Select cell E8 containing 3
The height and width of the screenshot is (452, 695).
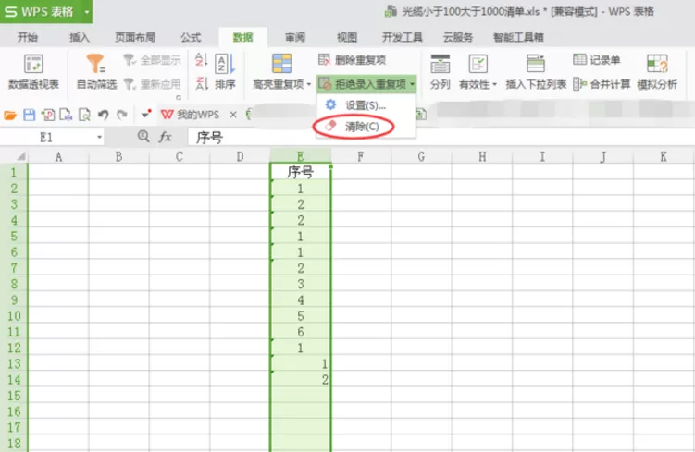coord(301,284)
